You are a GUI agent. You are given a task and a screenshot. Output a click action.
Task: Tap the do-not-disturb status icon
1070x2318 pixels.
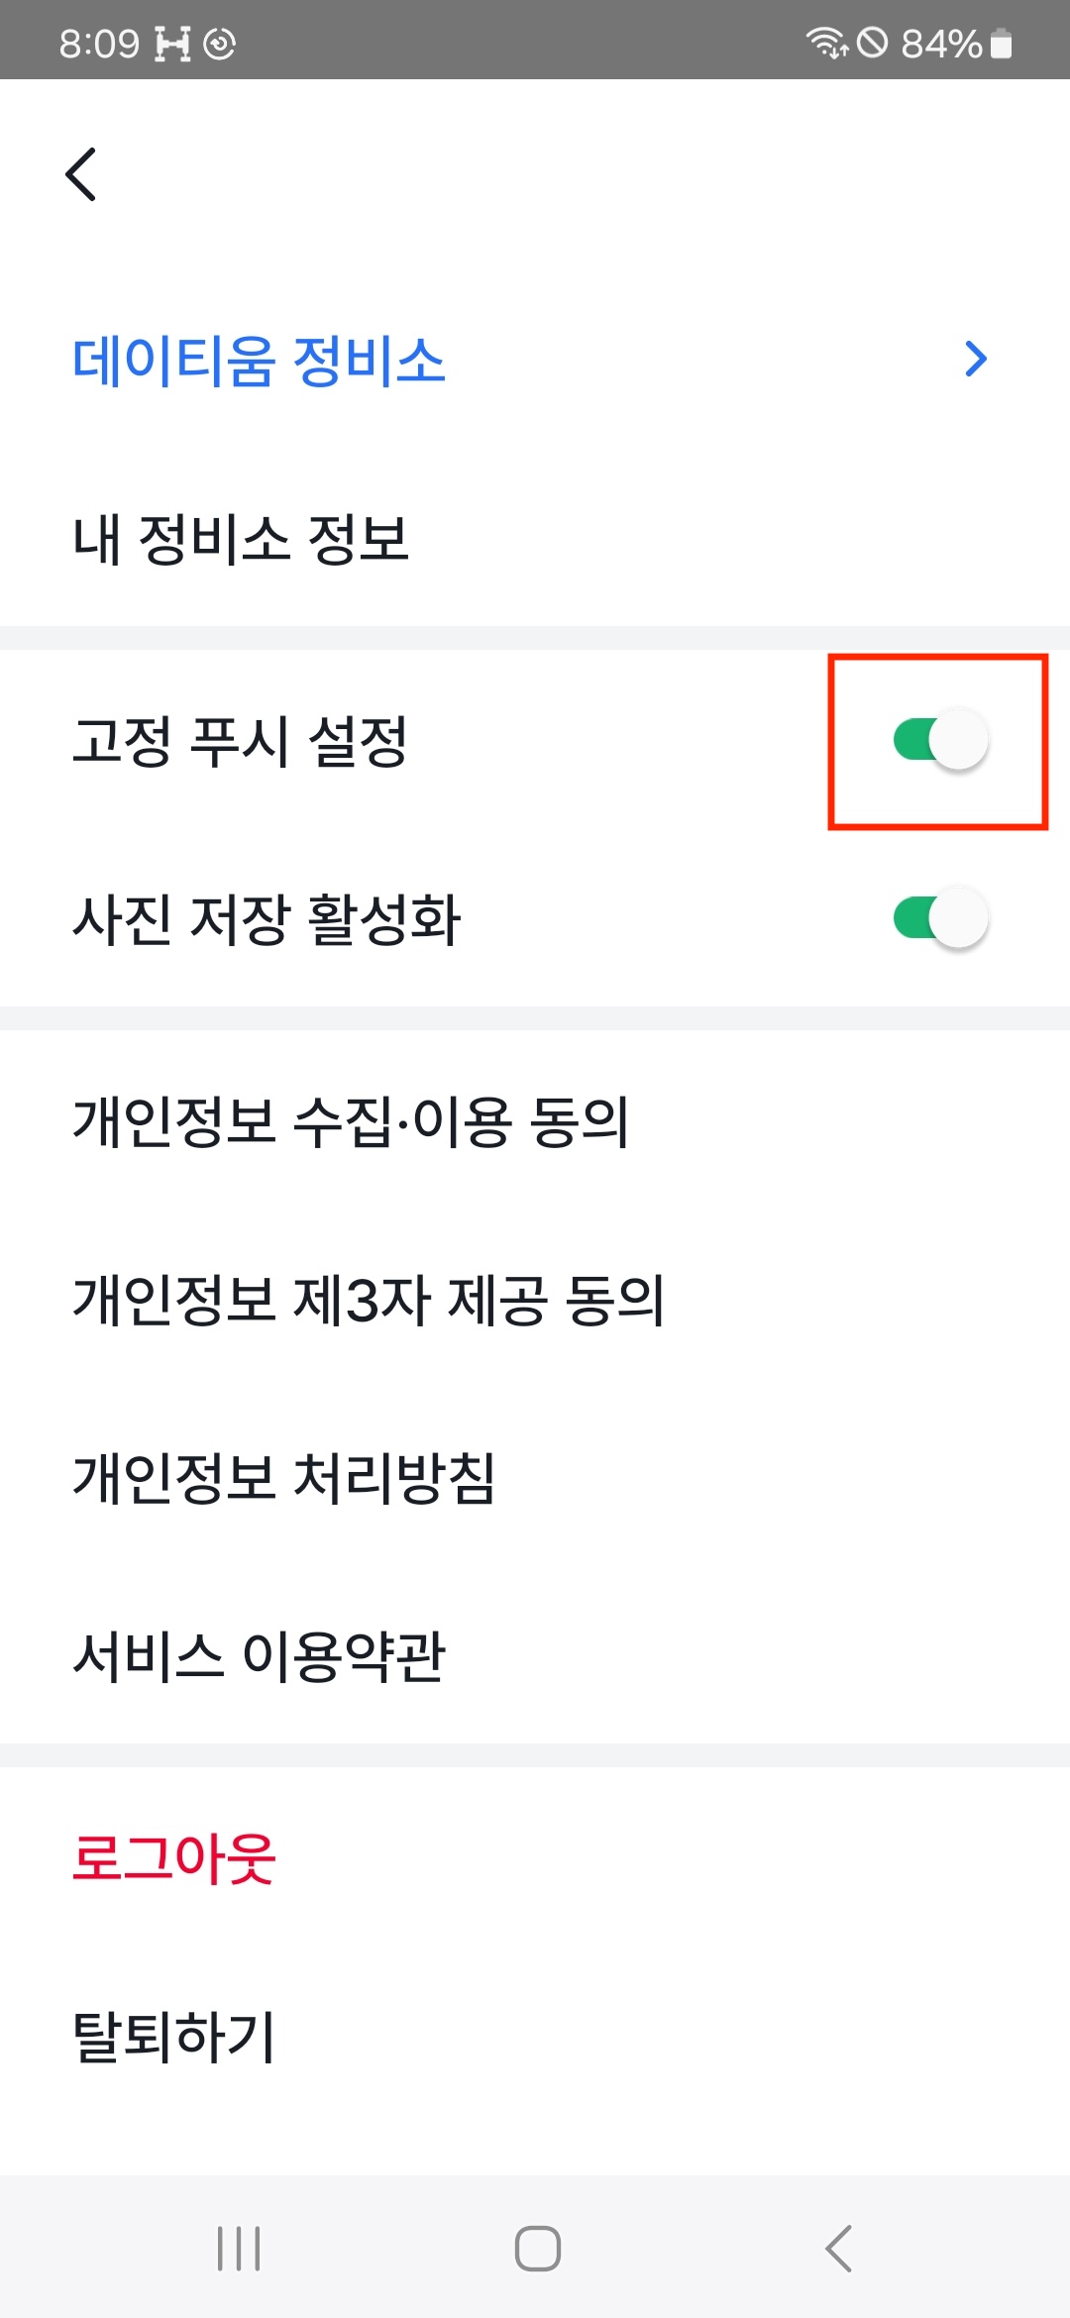(872, 43)
